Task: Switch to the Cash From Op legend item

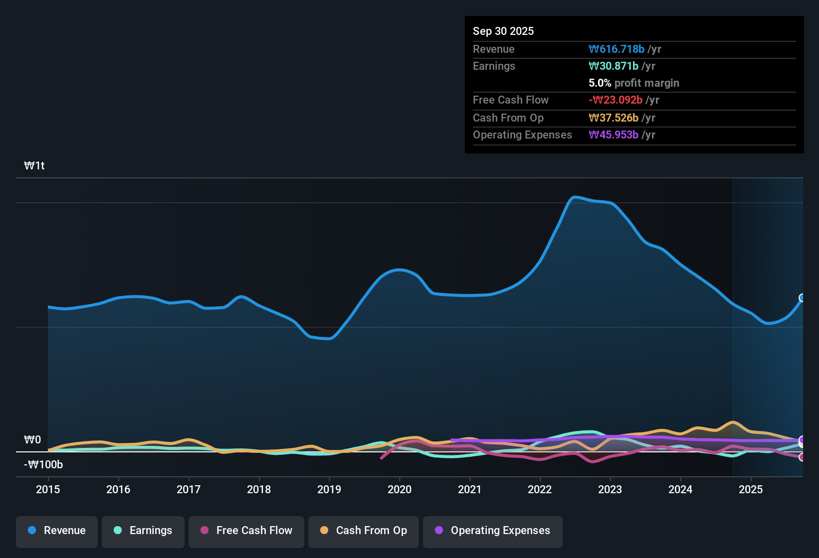Action: click(363, 531)
